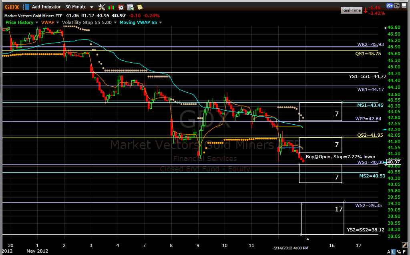410x255 pixels.
Task: Click the price scale pointer at 46.80
Action: pyautogui.click(x=385, y=28)
